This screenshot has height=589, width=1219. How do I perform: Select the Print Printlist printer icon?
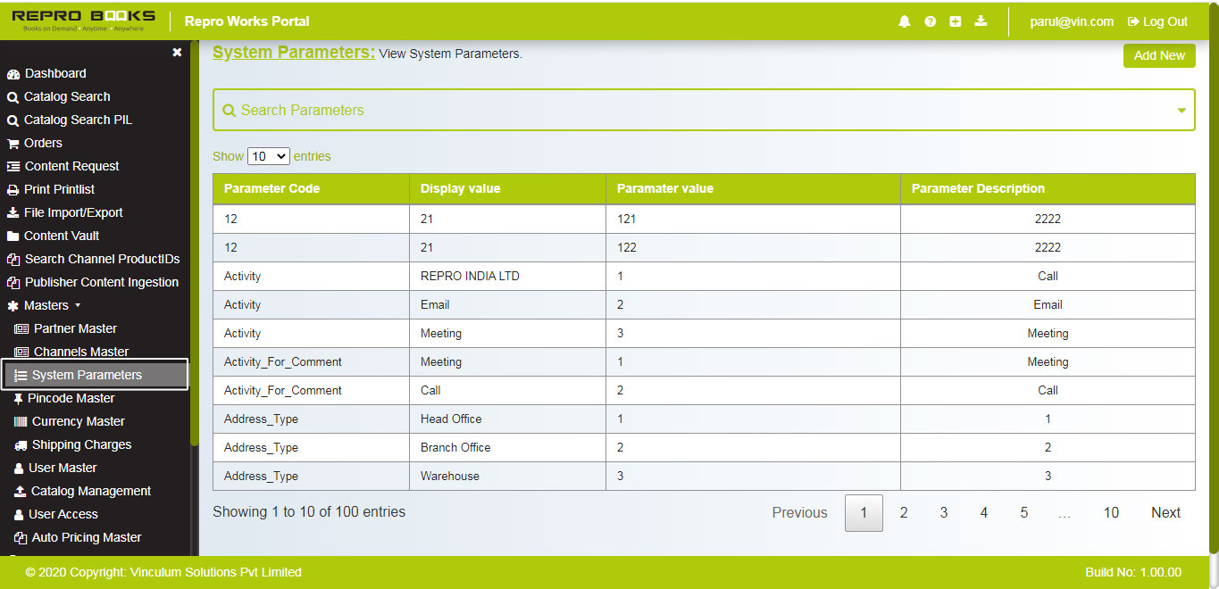[13, 189]
